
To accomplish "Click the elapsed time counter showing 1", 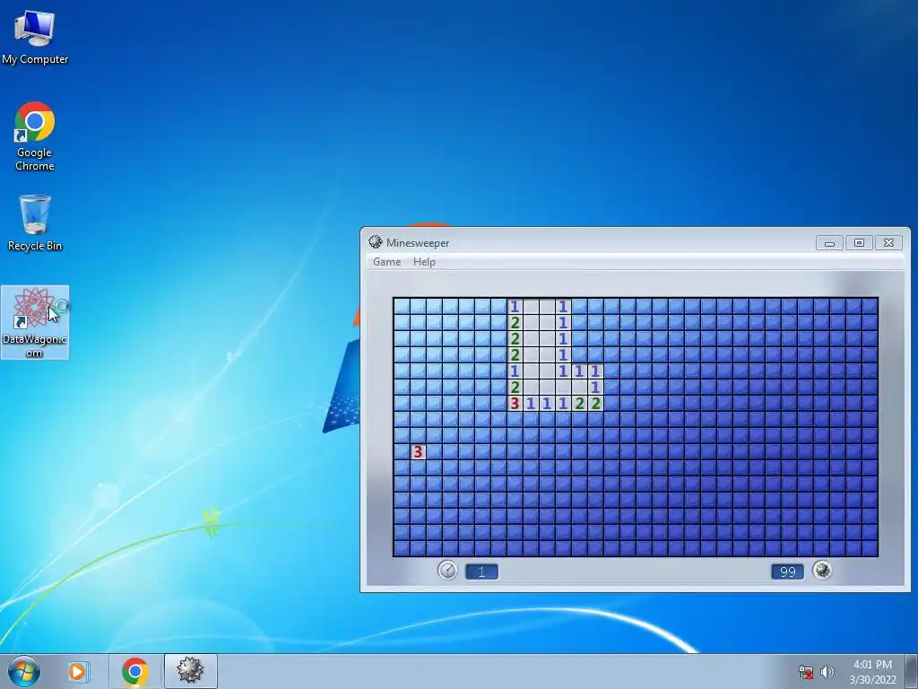I will 481,571.
